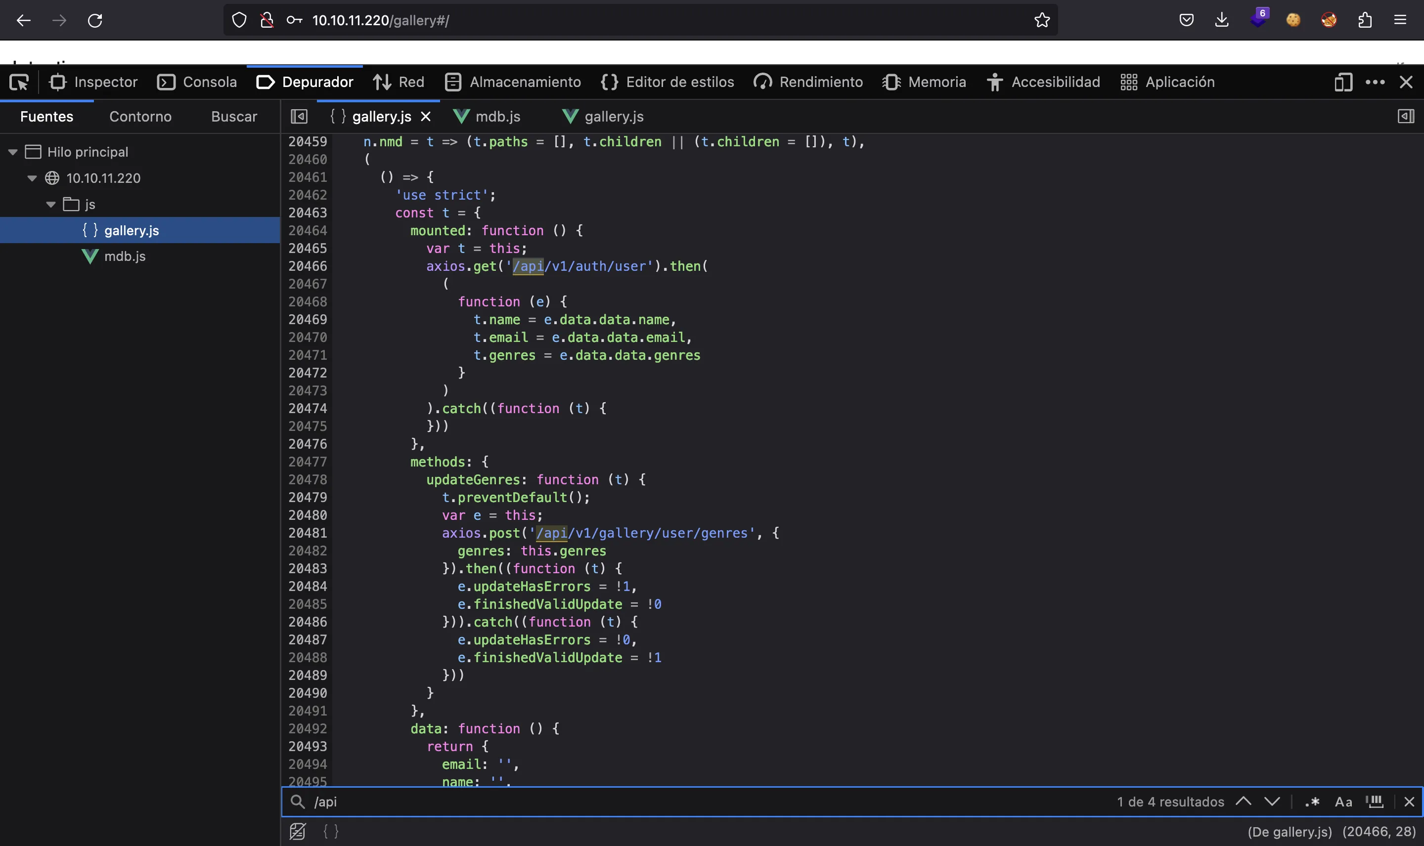Image resolution: width=1424 pixels, height=846 pixels.
Task: Switch to the Consola tab
Action: pyautogui.click(x=197, y=83)
